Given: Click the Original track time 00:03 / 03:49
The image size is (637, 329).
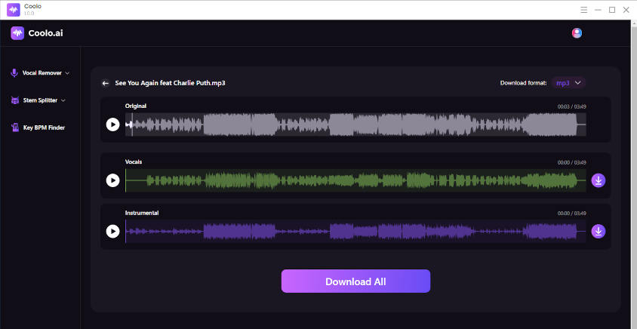Looking at the screenshot, I should 571,106.
